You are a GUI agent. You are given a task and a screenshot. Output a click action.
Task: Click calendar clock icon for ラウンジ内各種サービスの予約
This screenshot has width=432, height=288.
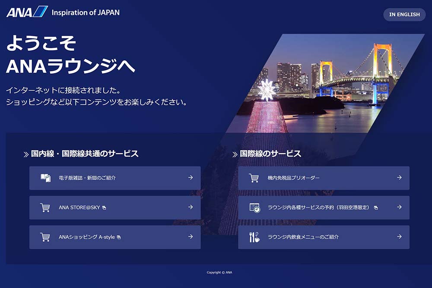click(254, 208)
